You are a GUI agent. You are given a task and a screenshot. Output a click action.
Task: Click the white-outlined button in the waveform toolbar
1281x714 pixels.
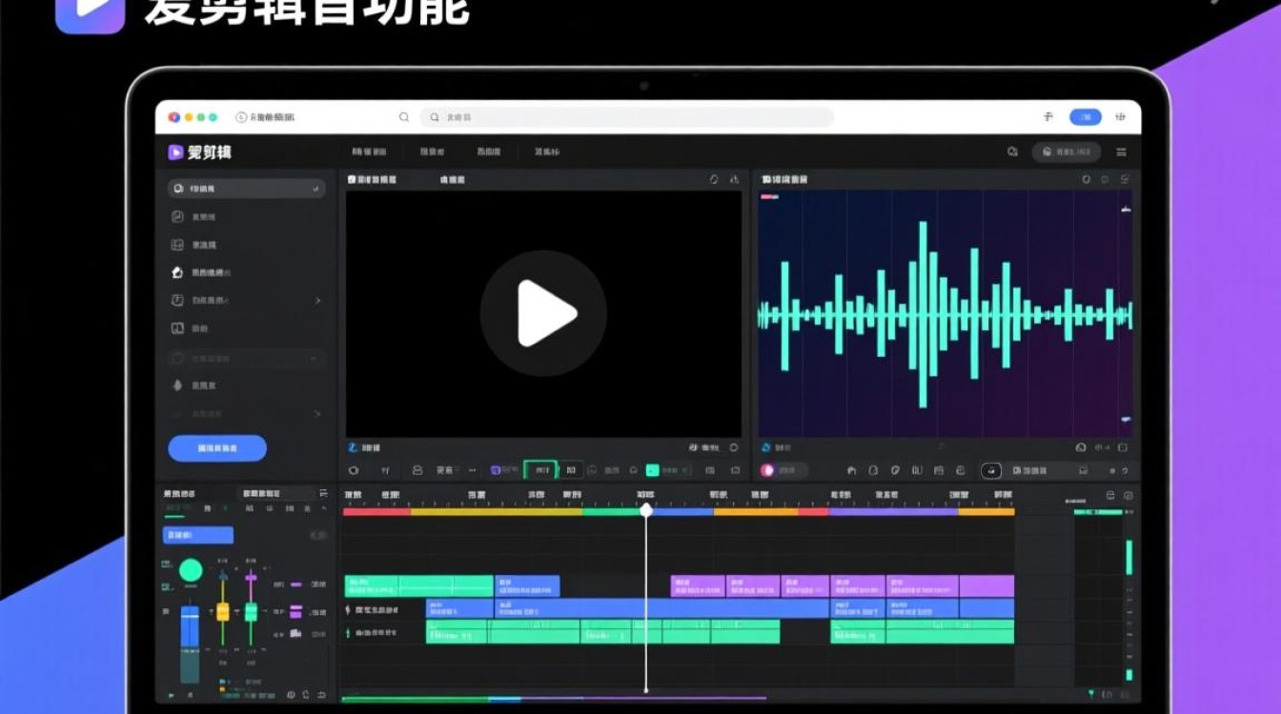point(991,470)
